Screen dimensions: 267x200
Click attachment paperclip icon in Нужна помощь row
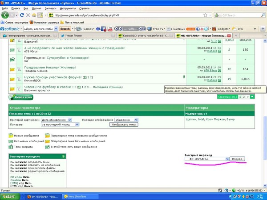[184, 77]
